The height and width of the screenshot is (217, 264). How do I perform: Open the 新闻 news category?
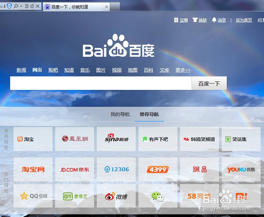[x=21, y=70]
